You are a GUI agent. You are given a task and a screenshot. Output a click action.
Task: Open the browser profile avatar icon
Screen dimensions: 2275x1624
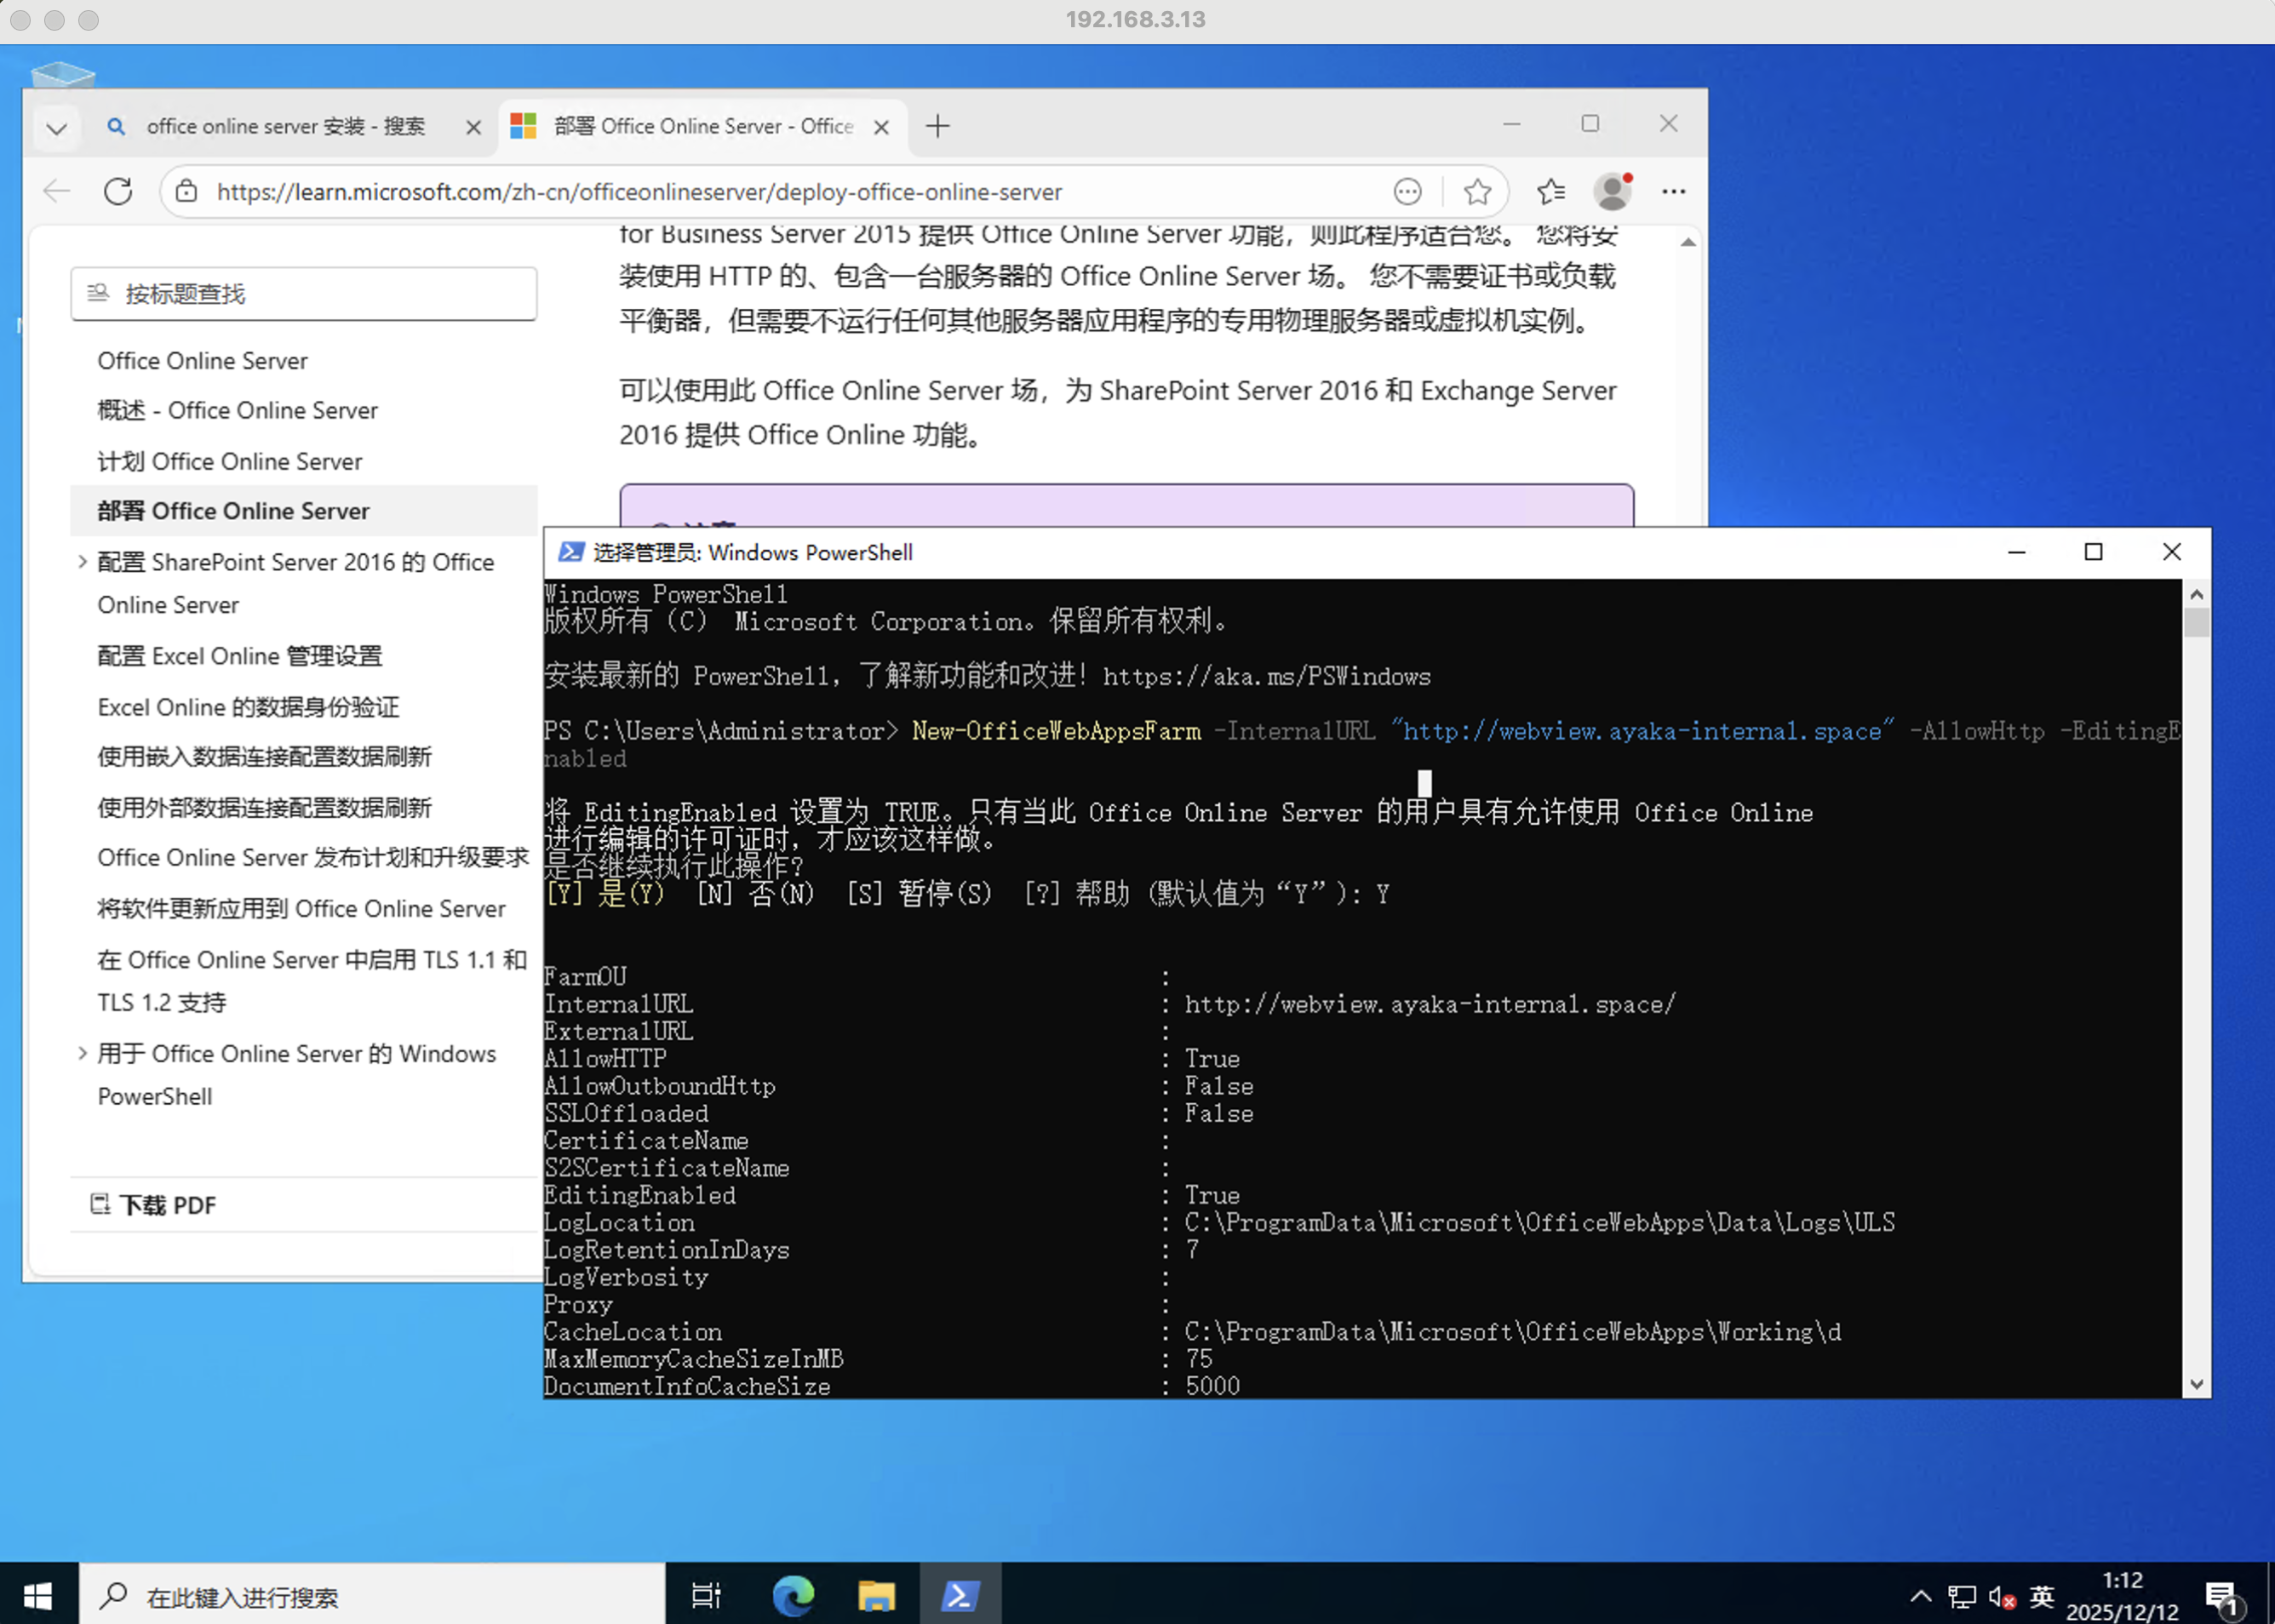coord(1612,191)
